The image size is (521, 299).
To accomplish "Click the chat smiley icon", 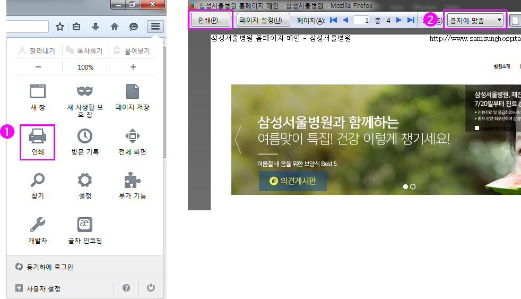I will (x=134, y=27).
